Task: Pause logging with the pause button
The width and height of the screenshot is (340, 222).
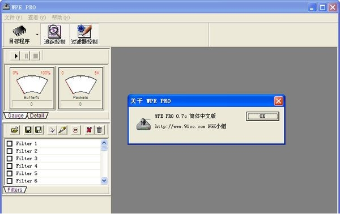Action: point(26,56)
